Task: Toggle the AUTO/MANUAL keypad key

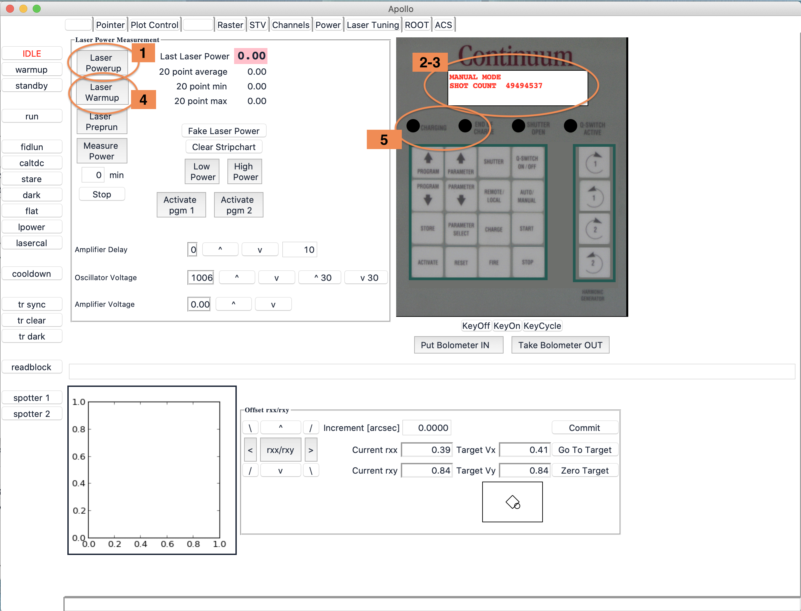Action: 527,196
